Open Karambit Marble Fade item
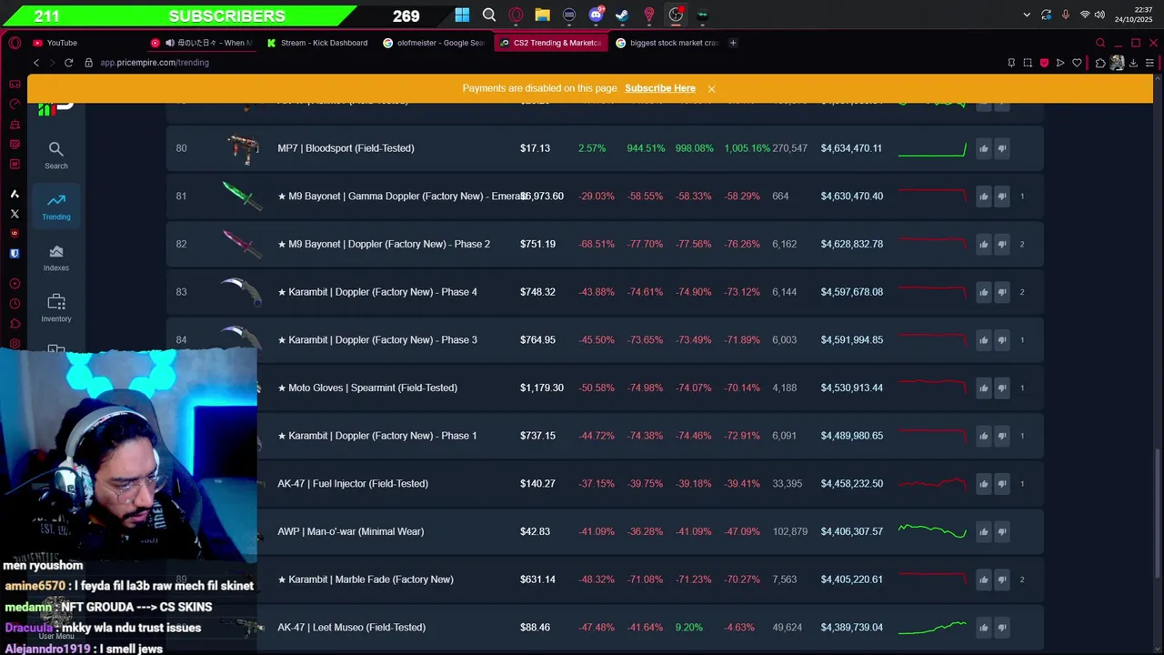The height and width of the screenshot is (655, 1164). pos(366,579)
